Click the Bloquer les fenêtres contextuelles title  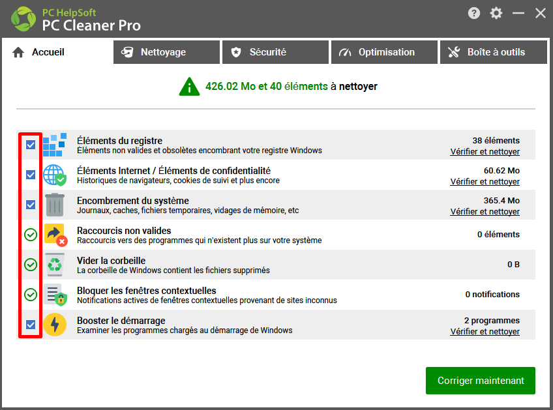[x=146, y=291]
